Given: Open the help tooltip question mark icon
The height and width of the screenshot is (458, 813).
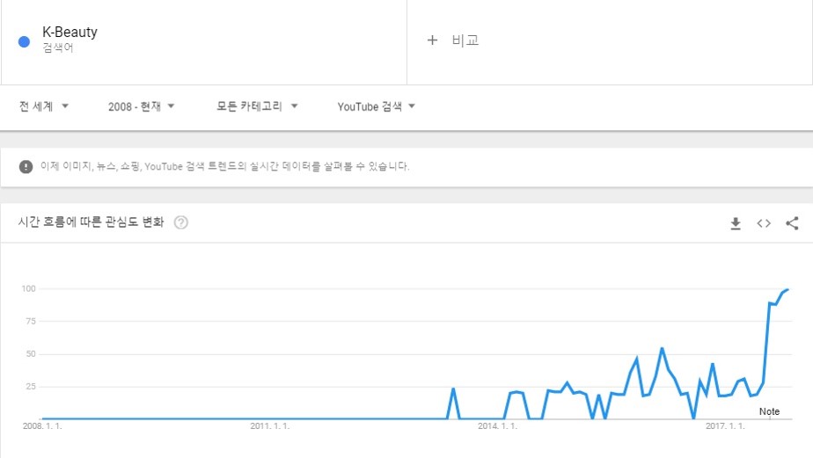Looking at the screenshot, I should coord(181,222).
